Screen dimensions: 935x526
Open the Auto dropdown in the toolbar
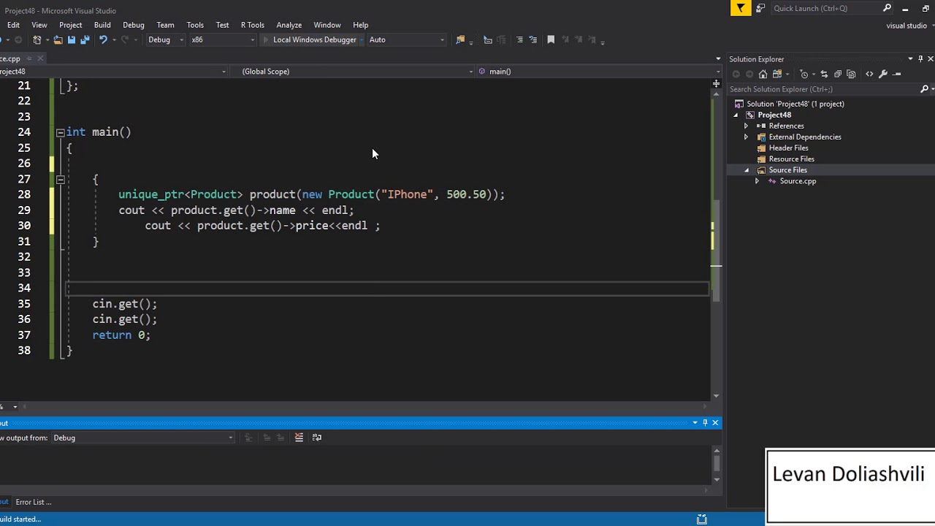click(x=406, y=39)
